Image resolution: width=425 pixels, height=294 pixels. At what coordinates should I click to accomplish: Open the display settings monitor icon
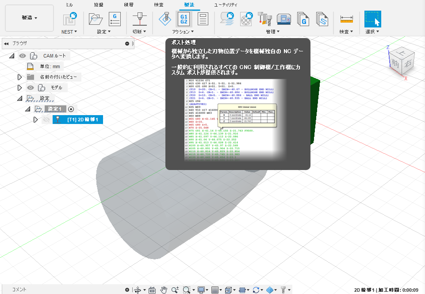pyautogui.click(x=201, y=290)
